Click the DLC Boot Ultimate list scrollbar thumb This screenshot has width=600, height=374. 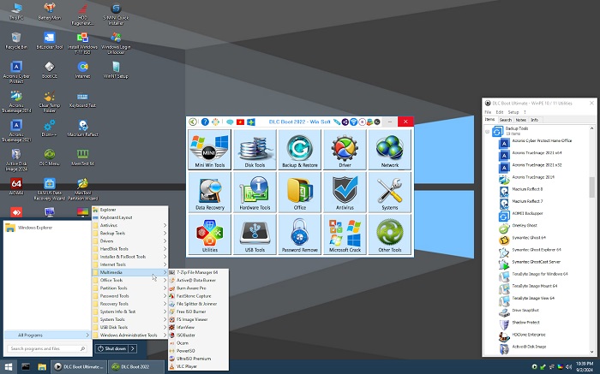tap(591, 187)
